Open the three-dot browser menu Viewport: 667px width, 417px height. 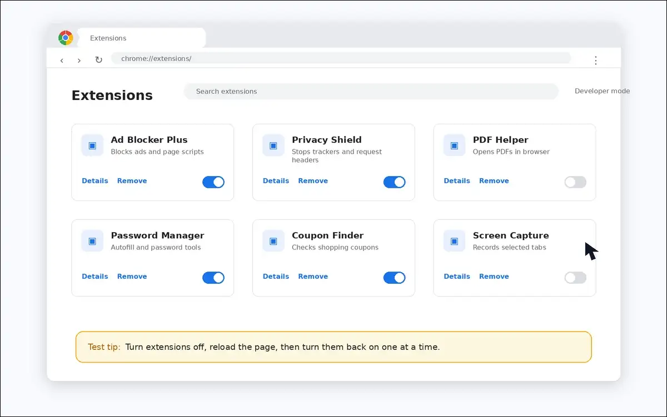tap(595, 60)
